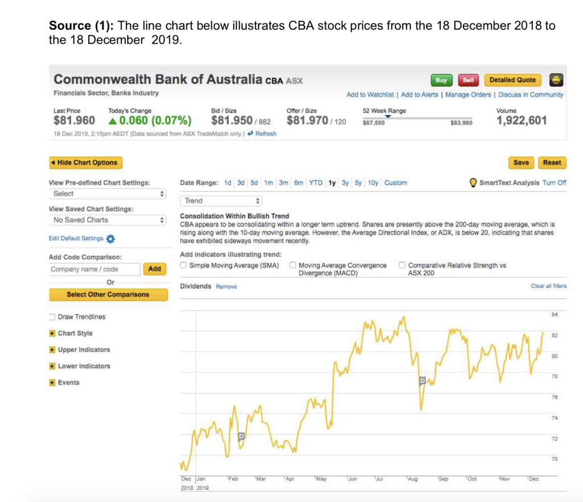Viewport: 583px width, 502px height.
Task: Expand the Events plus icon
Action: (52, 382)
